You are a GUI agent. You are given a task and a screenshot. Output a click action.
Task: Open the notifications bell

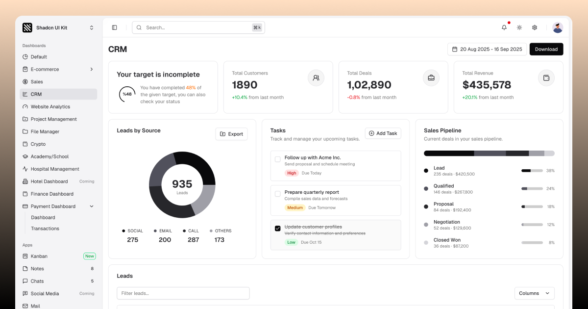coord(504,27)
